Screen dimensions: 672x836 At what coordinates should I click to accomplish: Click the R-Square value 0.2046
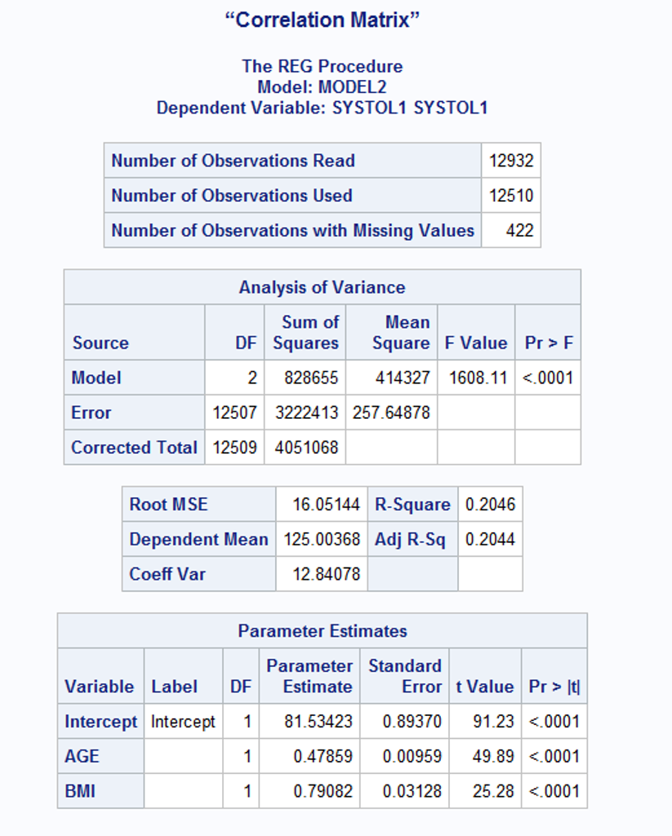(x=490, y=504)
